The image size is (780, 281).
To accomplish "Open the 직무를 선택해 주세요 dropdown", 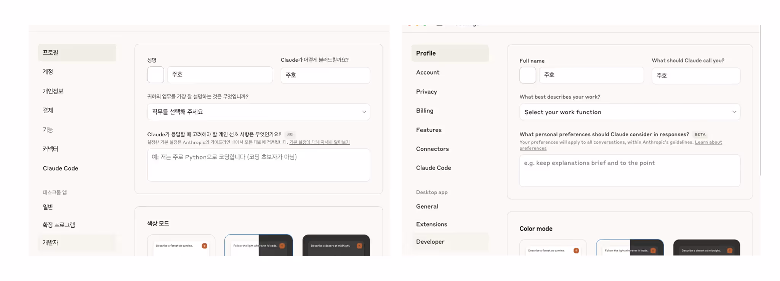I will tap(259, 112).
